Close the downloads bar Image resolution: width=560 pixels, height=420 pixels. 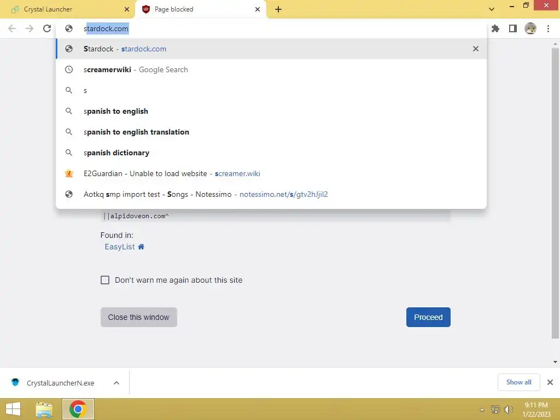click(x=550, y=382)
